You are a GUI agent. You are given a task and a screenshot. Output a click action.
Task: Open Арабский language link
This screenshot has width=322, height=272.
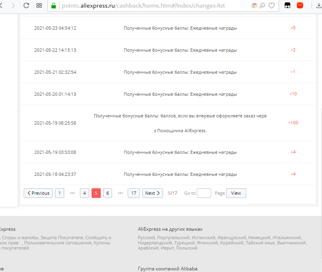tap(148, 248)
